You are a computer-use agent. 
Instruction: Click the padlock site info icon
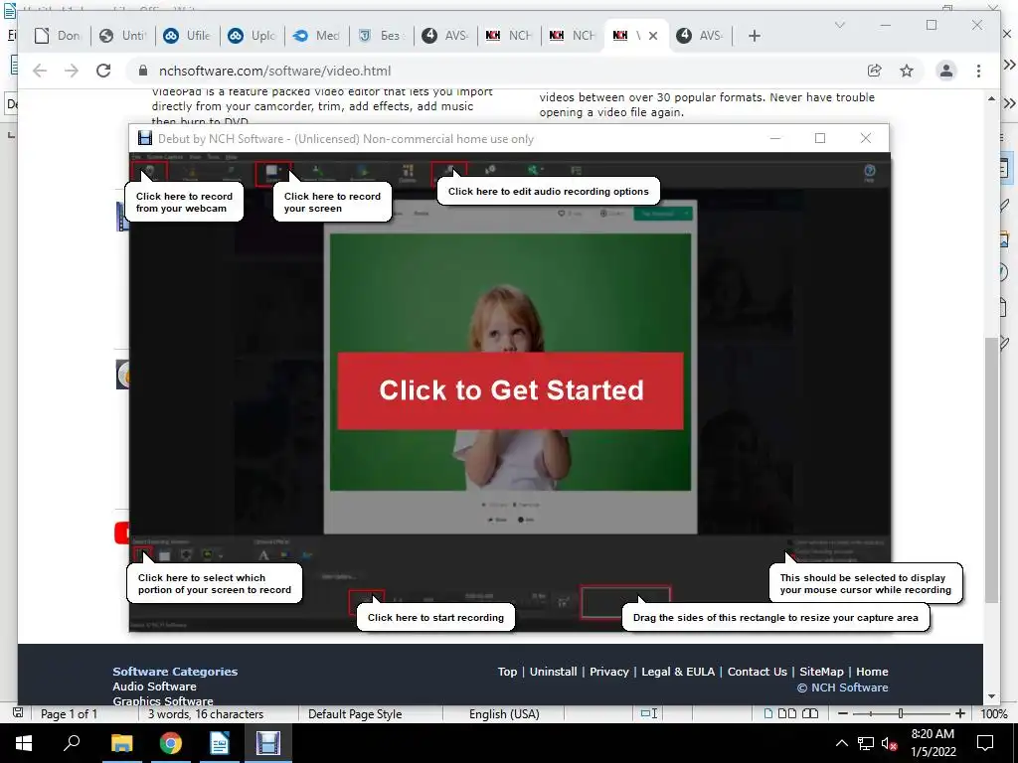pyautogui.click(x=142, y=71)
